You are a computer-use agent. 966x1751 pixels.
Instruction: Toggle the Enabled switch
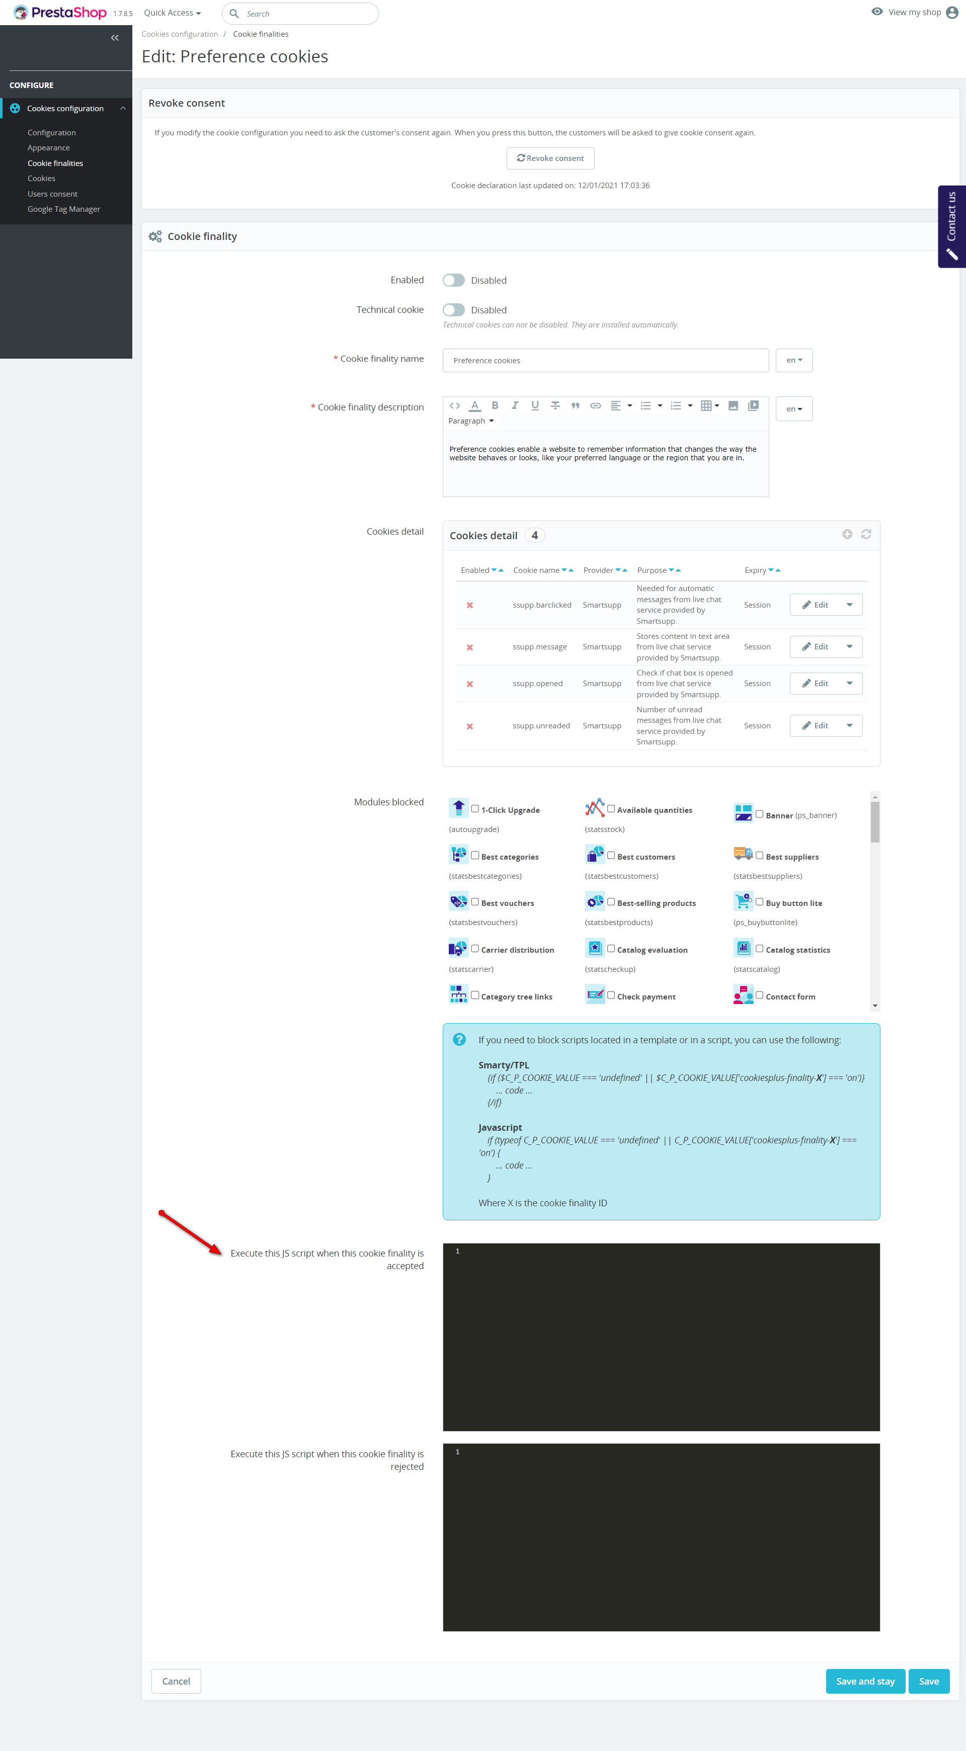(453, 280)
